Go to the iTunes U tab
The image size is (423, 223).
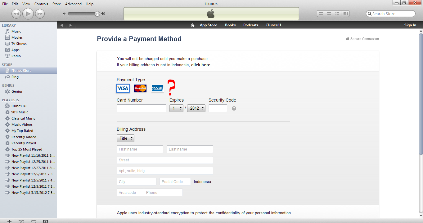tap(274, 25)
